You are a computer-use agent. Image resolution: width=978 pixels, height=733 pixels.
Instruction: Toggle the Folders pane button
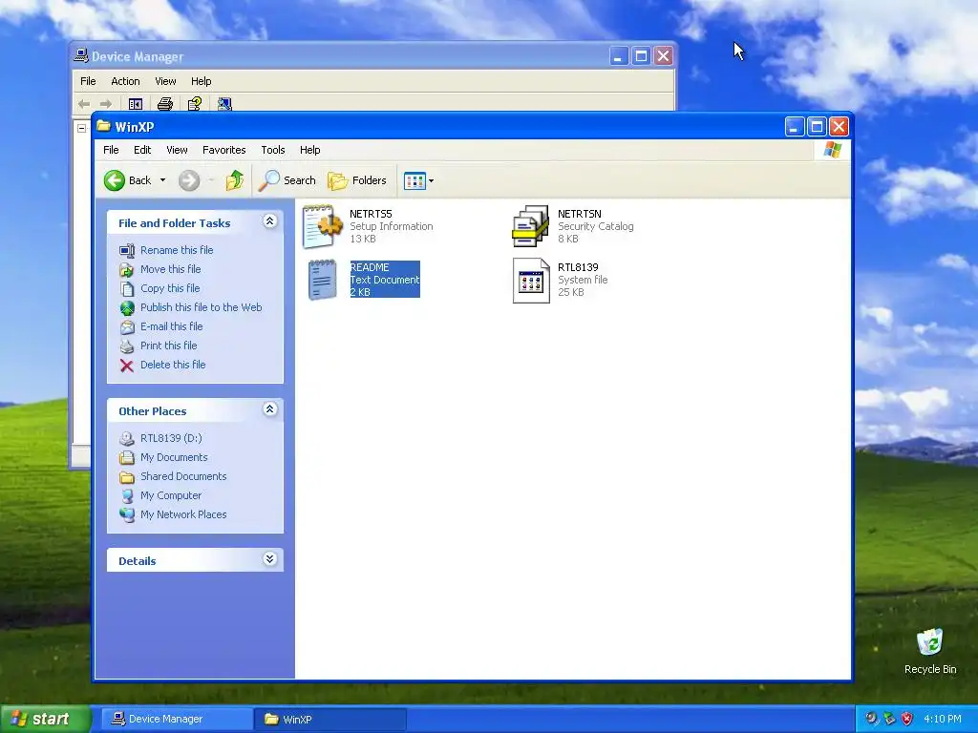coord(357,180)
